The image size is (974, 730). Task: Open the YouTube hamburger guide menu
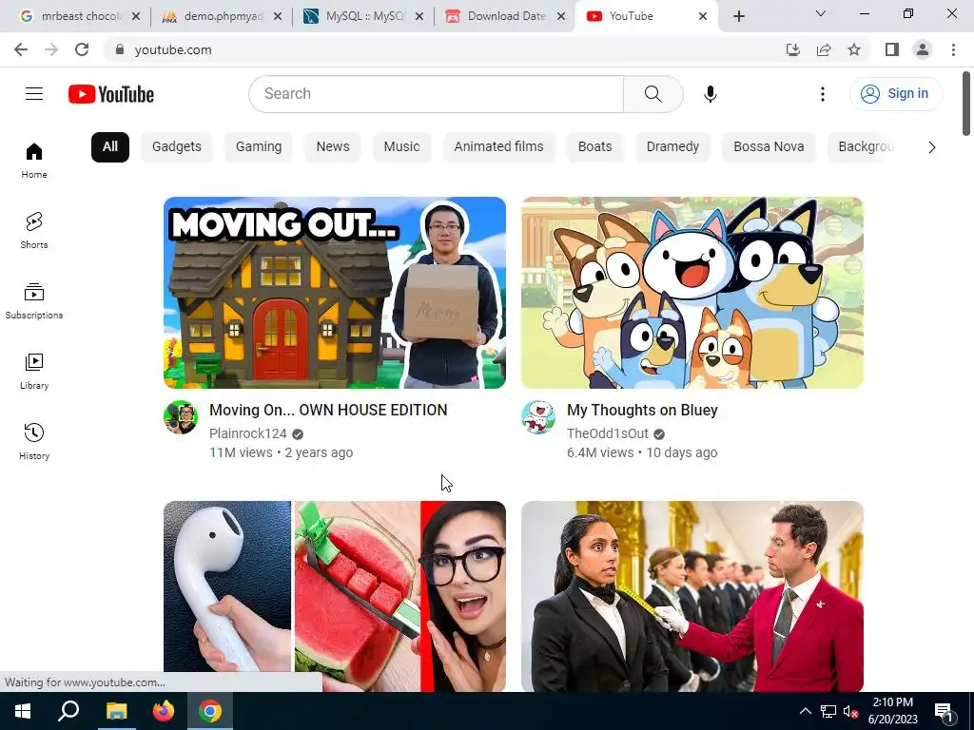[x=34, y=94]
